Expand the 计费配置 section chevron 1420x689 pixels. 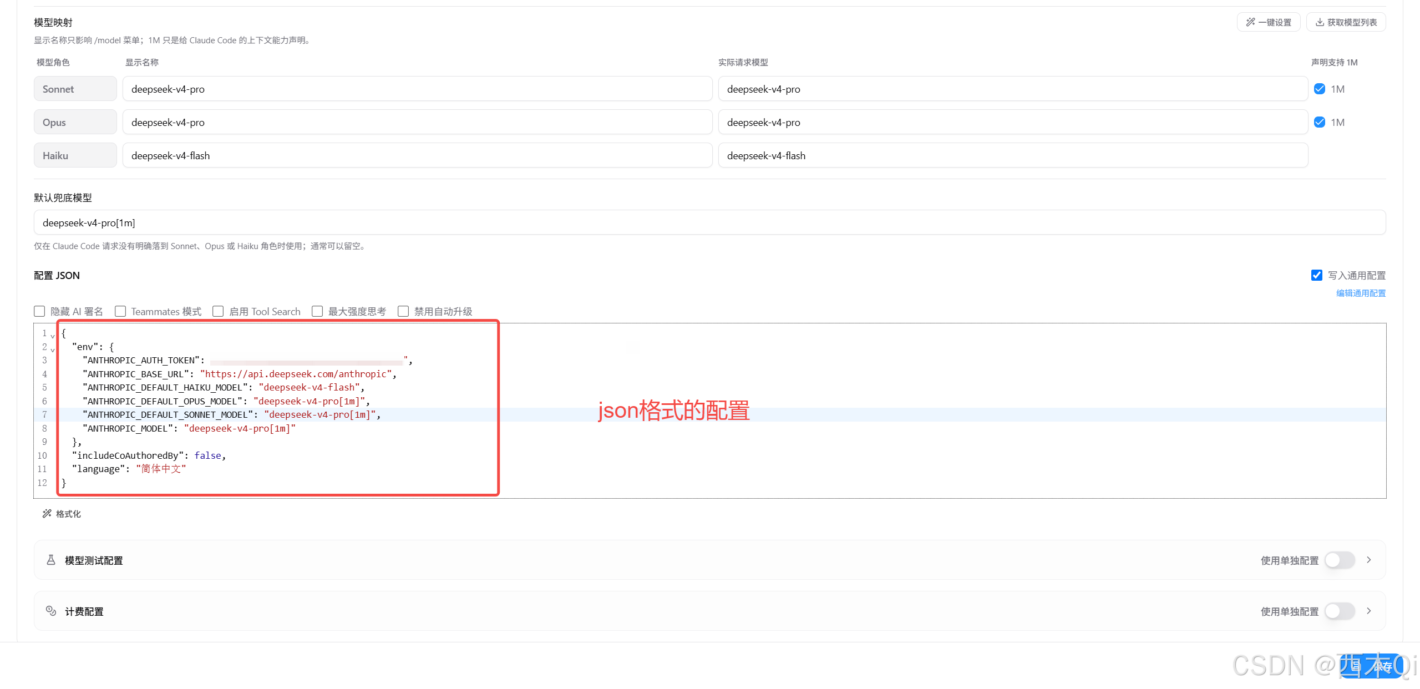(1369, 611)
